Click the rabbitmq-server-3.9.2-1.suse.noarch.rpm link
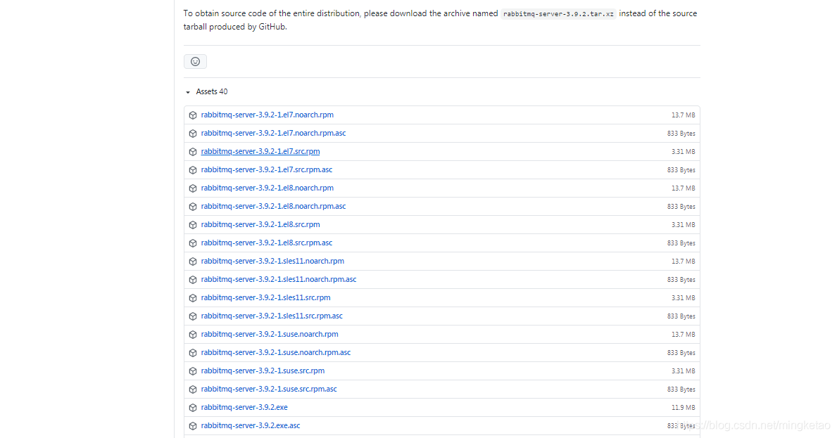This screenshot has height=438, width=837. pos(270,334)
